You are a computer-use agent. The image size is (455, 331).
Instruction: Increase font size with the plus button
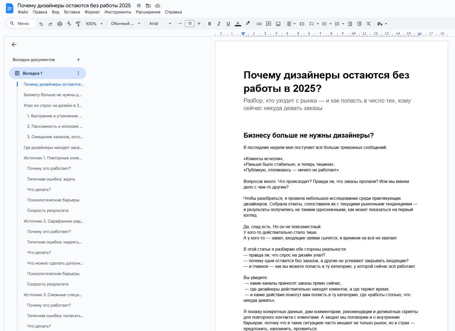pos(199,23)
